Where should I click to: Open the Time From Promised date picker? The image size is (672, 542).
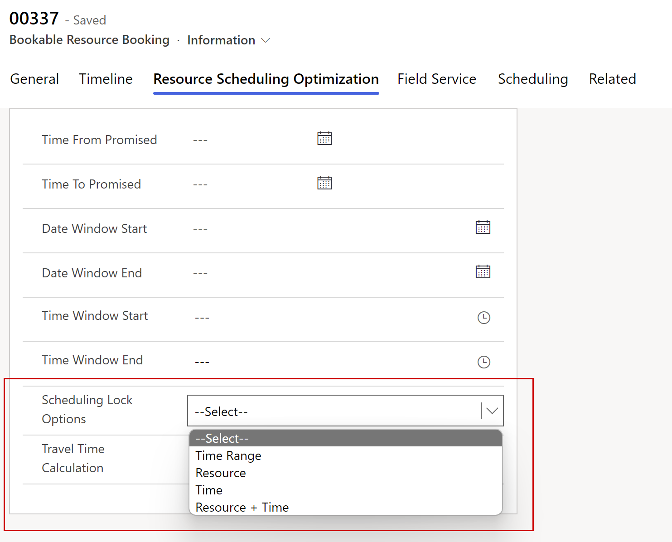(x=324, y=138)
